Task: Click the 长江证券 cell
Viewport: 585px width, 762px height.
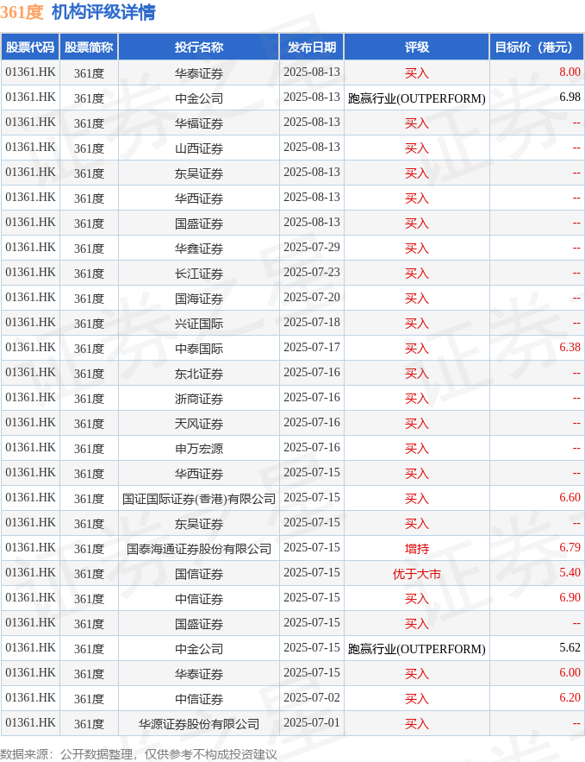Action: coord(199,274)
